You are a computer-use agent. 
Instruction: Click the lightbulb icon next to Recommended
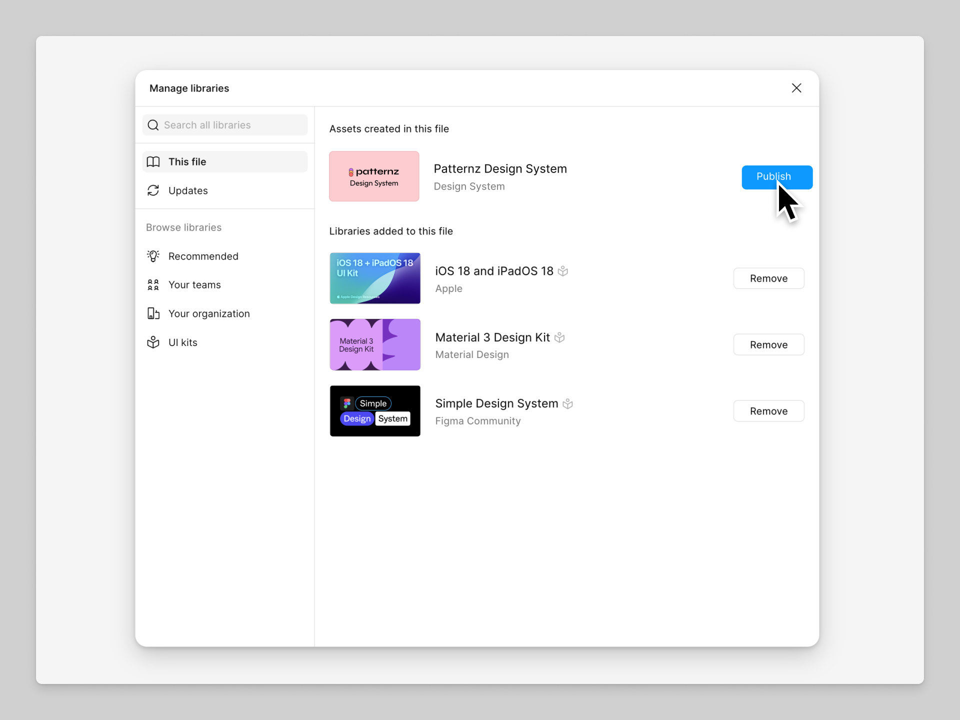pos(153,256)
